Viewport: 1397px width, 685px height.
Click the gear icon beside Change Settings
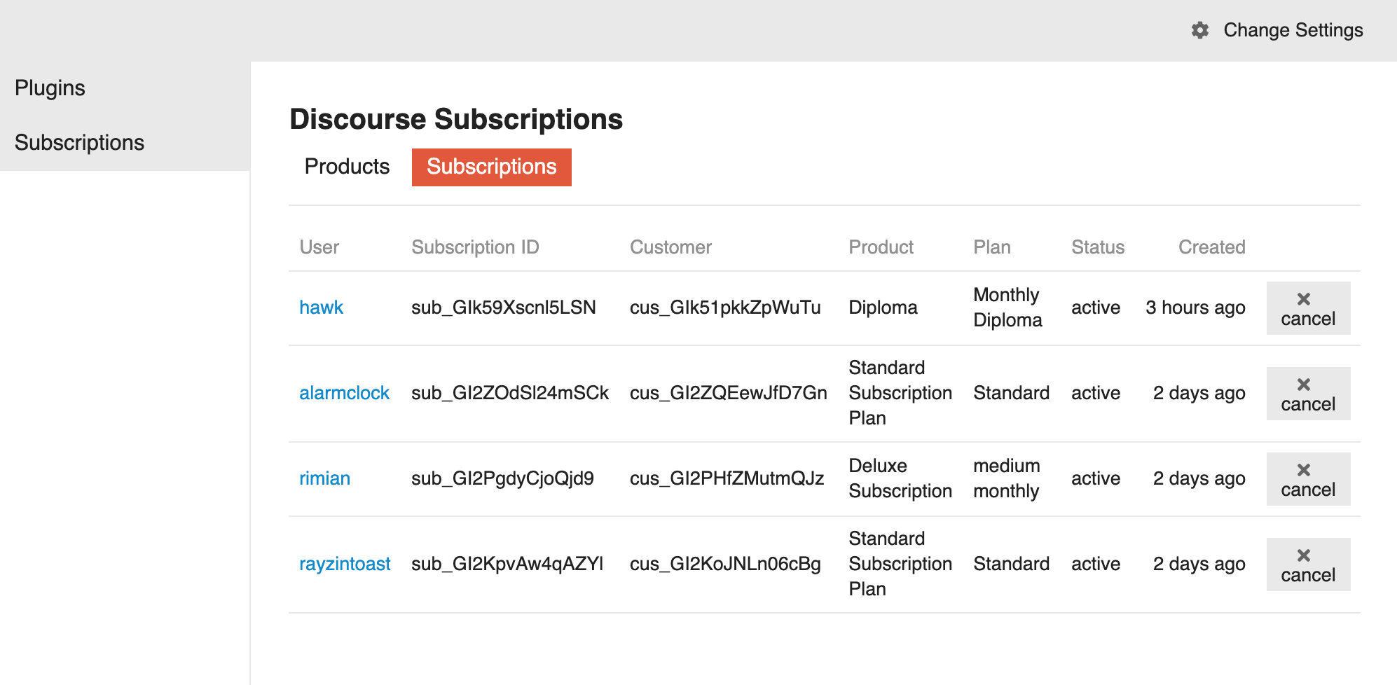[x=1200, y=30]
